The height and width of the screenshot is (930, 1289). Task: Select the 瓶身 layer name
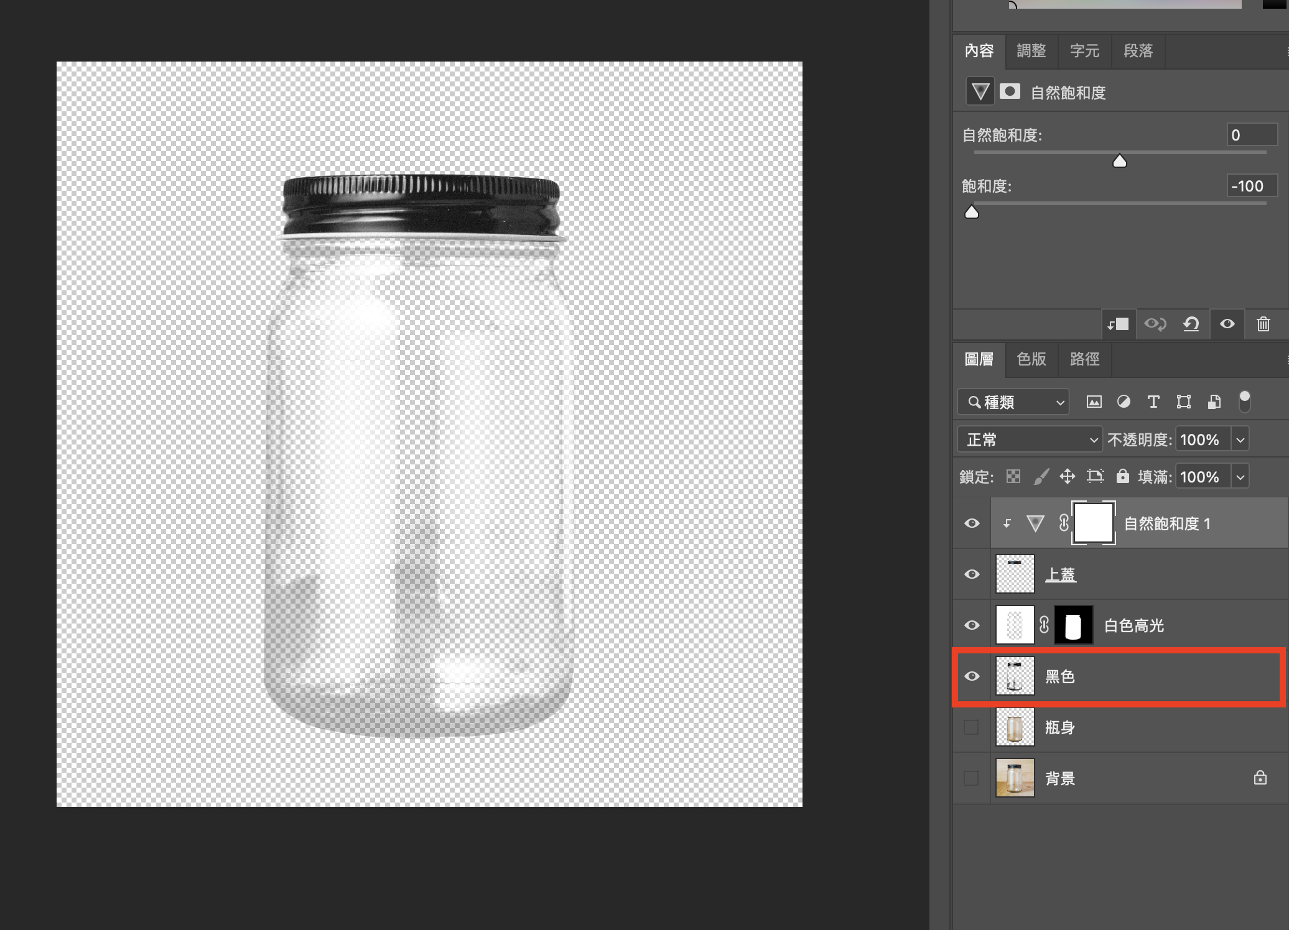(x=1060, y=727)
